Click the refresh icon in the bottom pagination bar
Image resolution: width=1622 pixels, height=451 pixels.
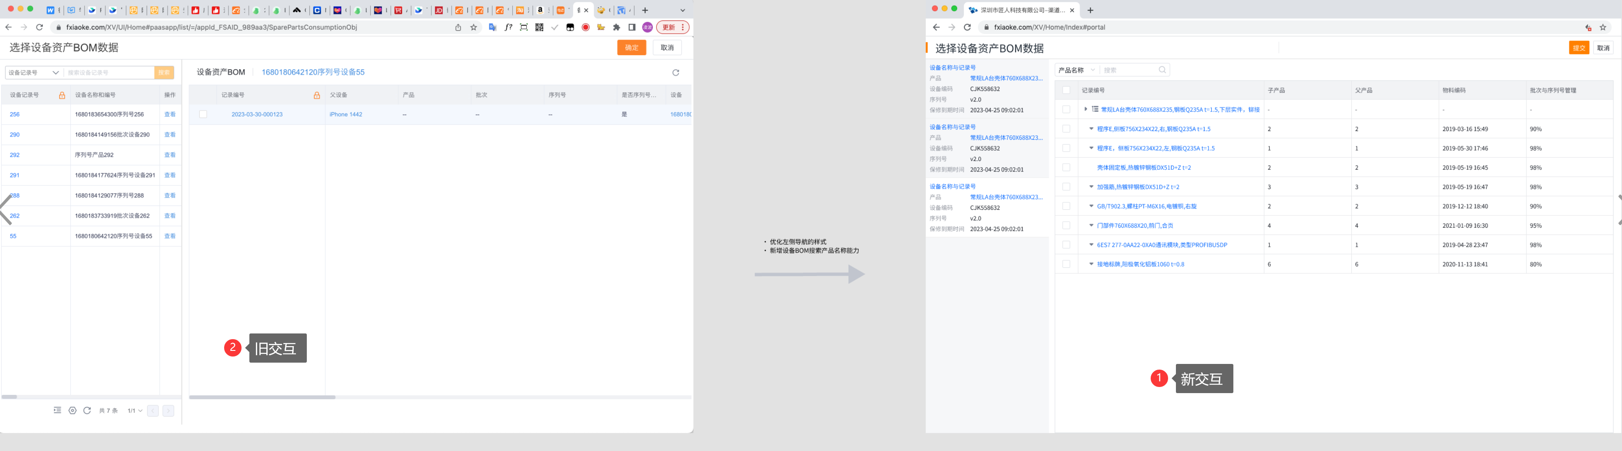(87, 410)
